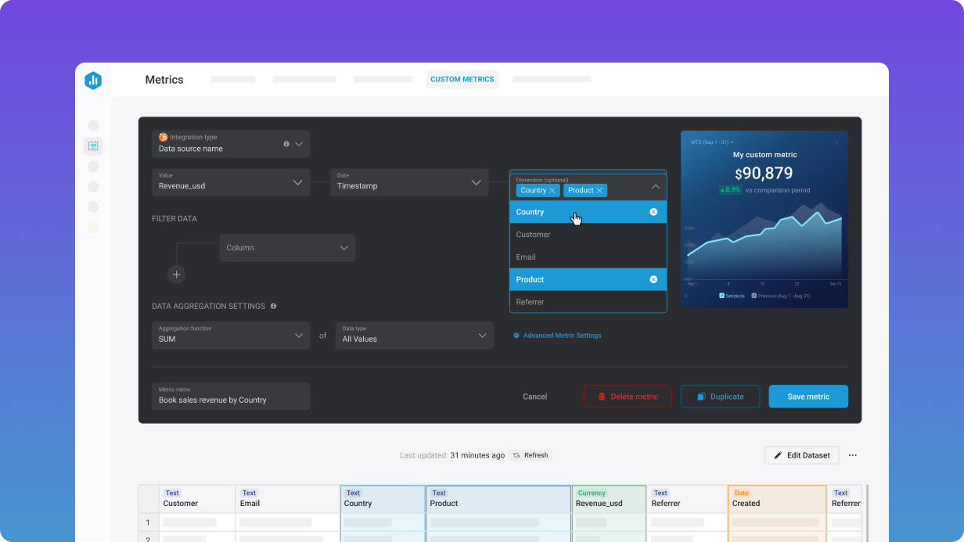Click the blue bar-chart app logo

click(93, 81)
